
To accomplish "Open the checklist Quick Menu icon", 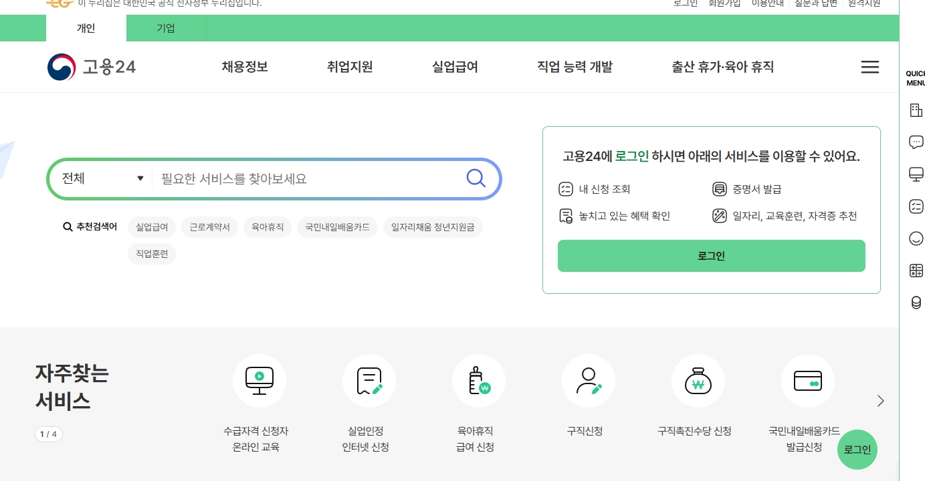I will pyautogui.click(x=916, y=206).
